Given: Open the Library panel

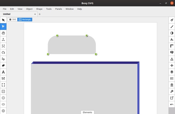Looking at the screenshot, I should [x=172, y=85].
